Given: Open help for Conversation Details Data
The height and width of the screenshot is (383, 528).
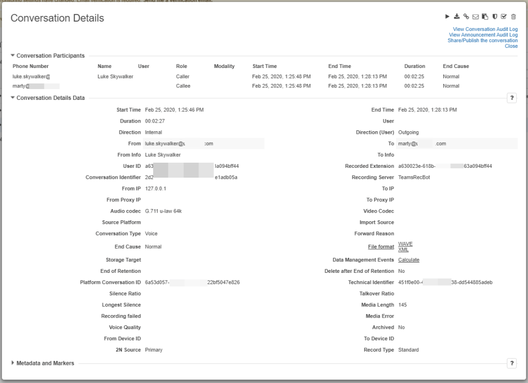Looking at the screenshot, I should [x=511, y=98].
